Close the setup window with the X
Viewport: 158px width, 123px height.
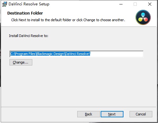[150, 4]
